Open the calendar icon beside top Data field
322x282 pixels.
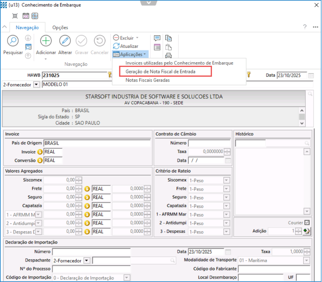pyautogui.click(x=311, y=75)
